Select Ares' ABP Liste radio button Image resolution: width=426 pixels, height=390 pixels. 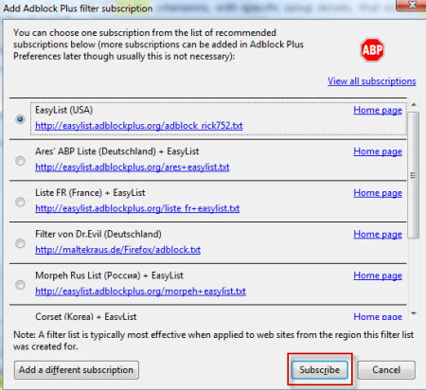pyautogui.click(x=21, y=161)
